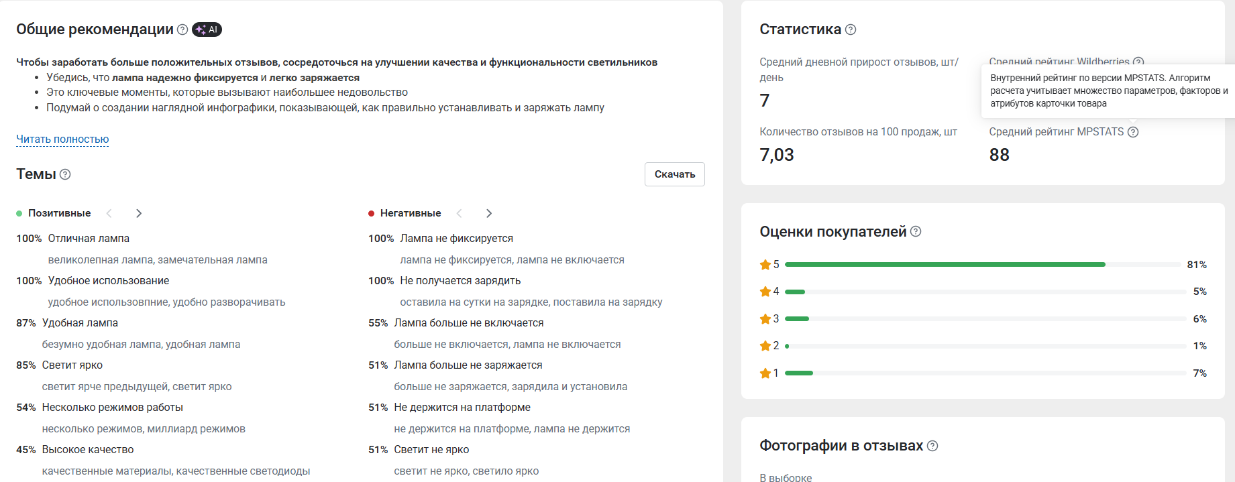The height and width of the screenshot is (482, 1235).
Task: Click the 5-star rating progress bar
Action: [985, 265]
